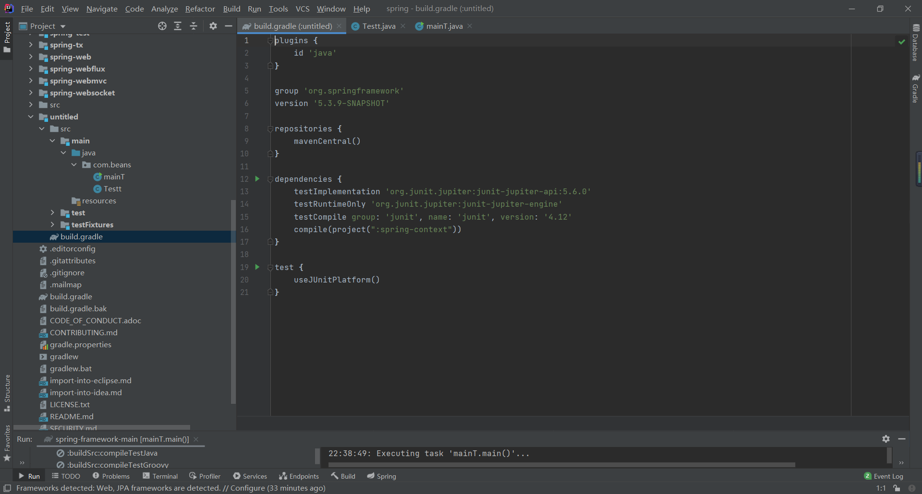Image resolution: width=922 pixels, height=494 pixels.
Task: Click the Project tree horizontal scrollbar
Action: coord(102,427)
